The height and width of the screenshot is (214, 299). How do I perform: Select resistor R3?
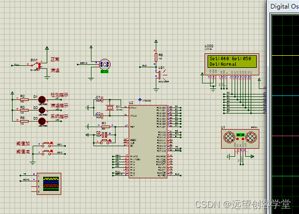(24, 111)
